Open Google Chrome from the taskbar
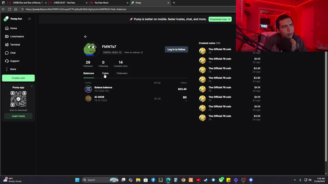328x184 pixels. pyautogui.click(x=183, y=180)
